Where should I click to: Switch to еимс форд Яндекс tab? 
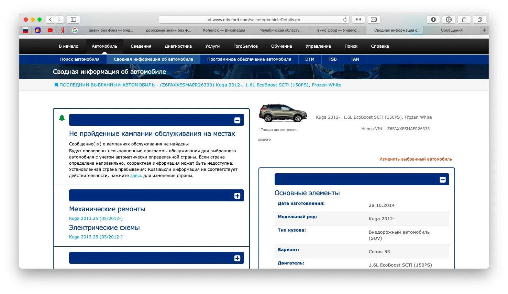click(338, 30)
